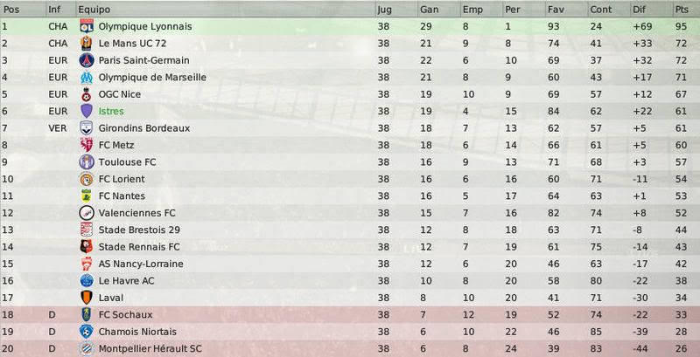Open Le Mans UC 72 team page
The width and height of the screenshot is (700, 357).
tap(132, 43)
